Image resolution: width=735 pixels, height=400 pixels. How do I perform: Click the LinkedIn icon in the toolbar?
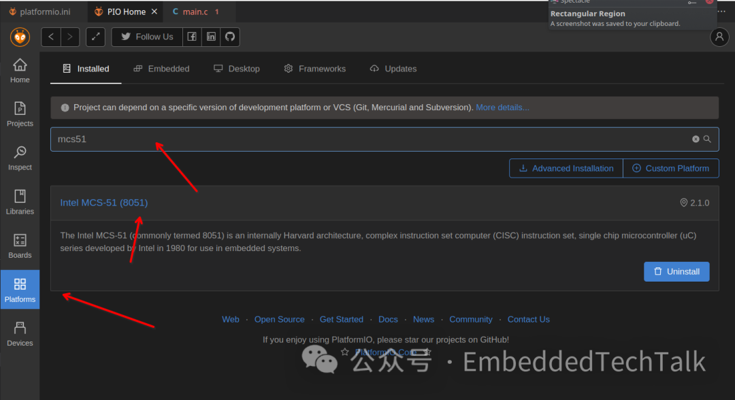(x=211, y=37)
